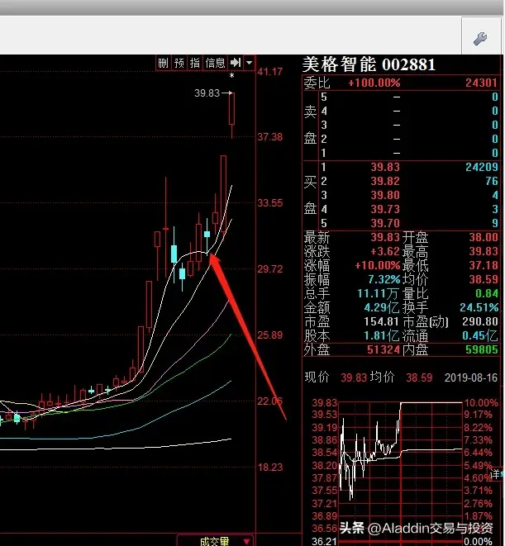Click the 预 button in chart toolbar
505x546 pixels.
179,63
